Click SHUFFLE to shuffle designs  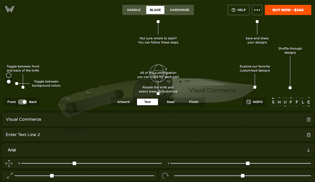(x=291, y=102)
